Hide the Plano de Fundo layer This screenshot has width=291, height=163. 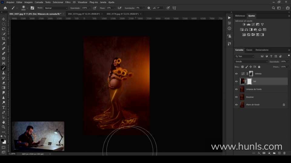click(236, 105)
